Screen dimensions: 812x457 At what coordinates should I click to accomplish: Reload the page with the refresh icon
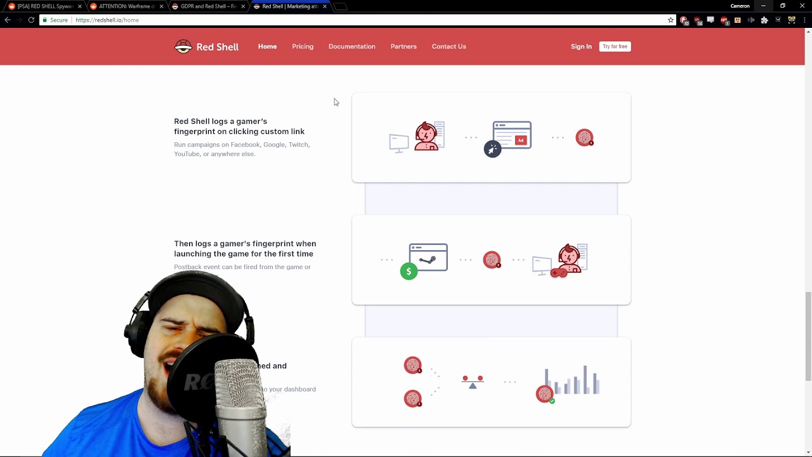pos(31,20)
